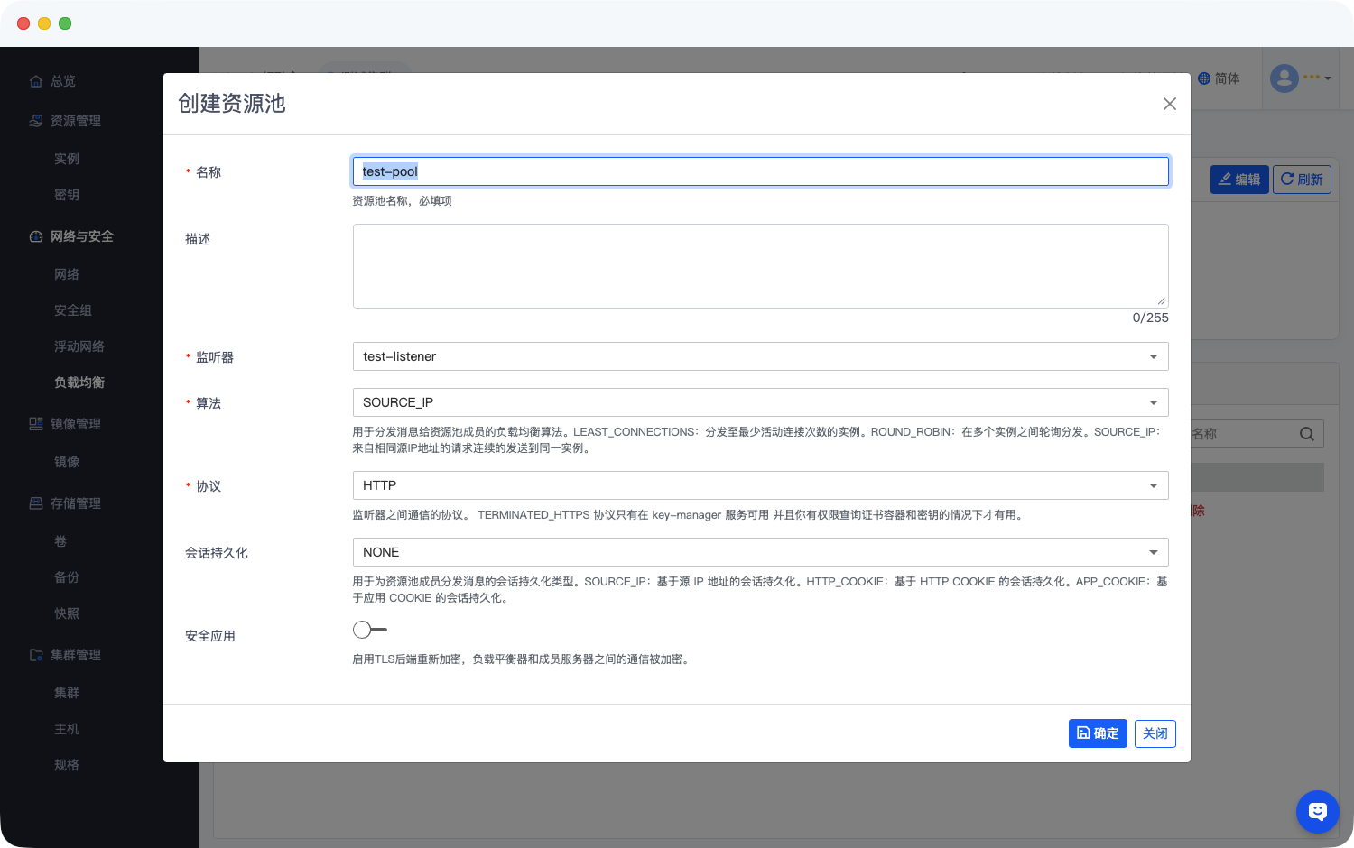Click the globe language icon 简体
Image resolution: width=1354 pixels, height=848 pixels.
pyautogui.click(x=1204, y=78)
